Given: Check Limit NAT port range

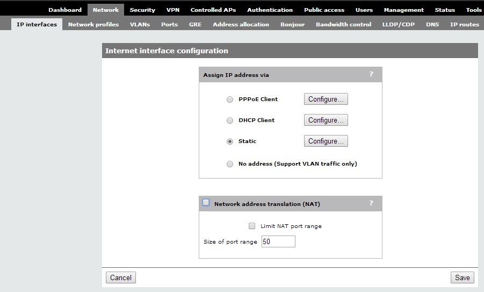Looking at the screenshot, I should tap(252, 226).
